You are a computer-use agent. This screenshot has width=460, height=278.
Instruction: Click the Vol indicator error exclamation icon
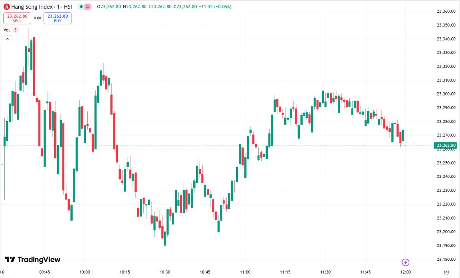click(x=16, y=30)
